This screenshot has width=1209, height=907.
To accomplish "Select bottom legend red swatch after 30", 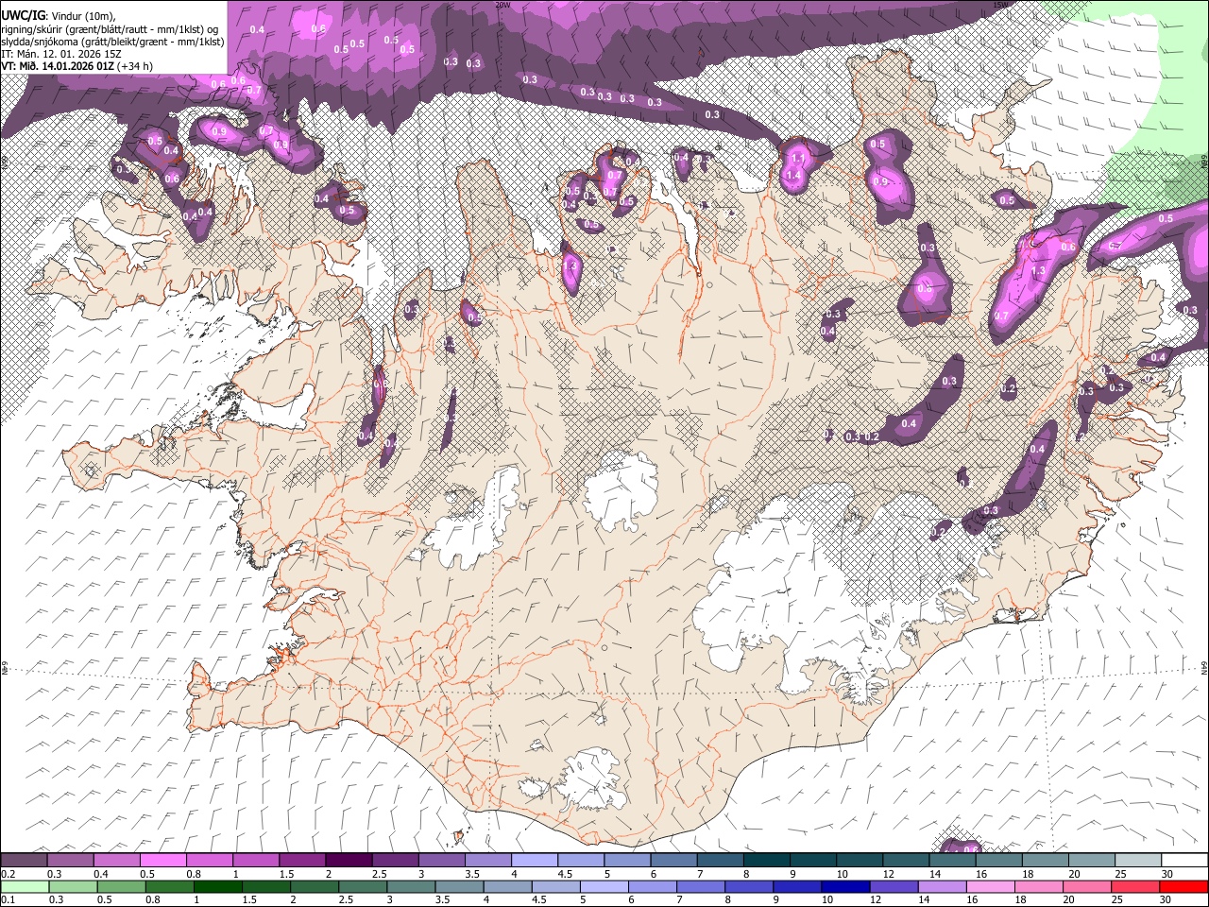I will pos(1183,886).
